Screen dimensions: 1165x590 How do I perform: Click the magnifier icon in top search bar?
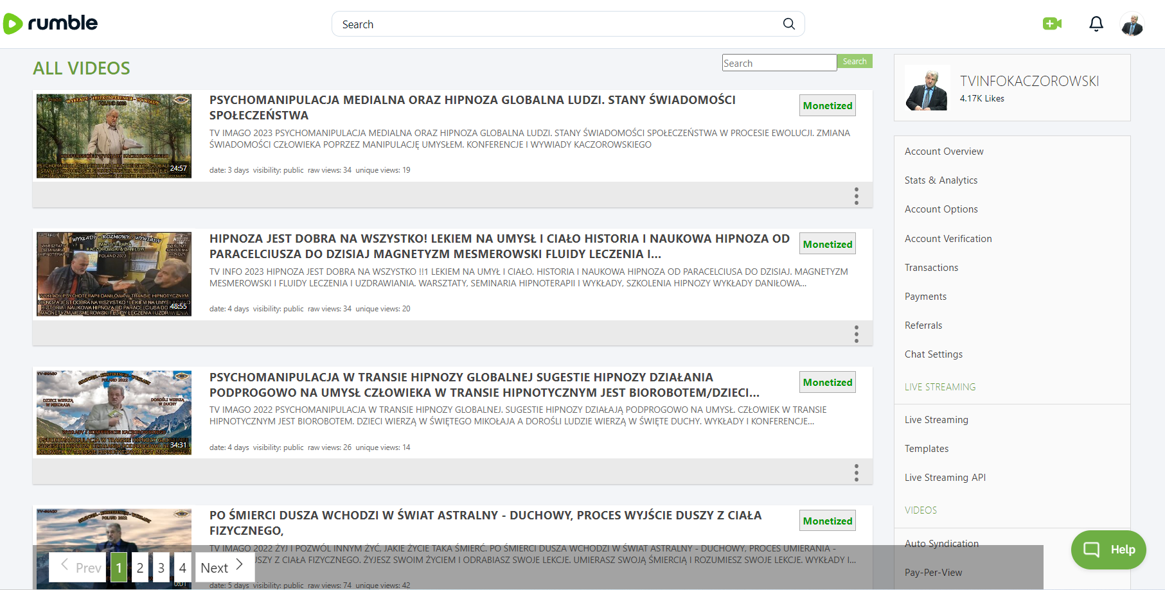789,24
